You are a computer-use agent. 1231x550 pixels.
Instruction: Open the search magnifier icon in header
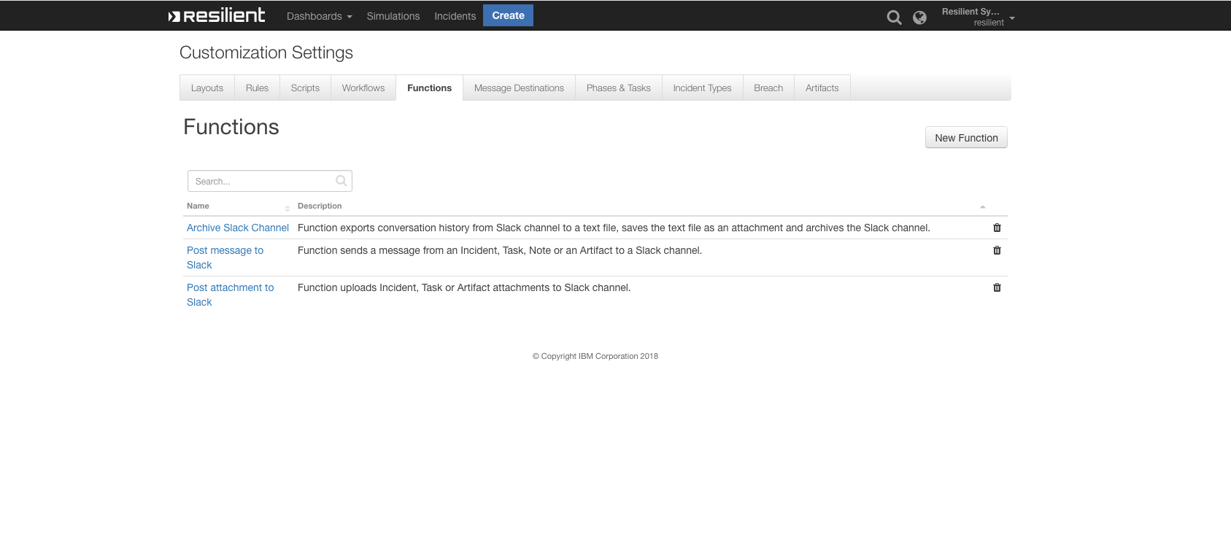click(x=894, y=18)
